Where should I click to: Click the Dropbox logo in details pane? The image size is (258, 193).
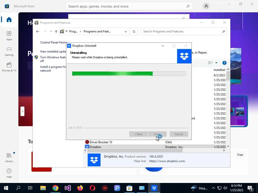point(94,160)
